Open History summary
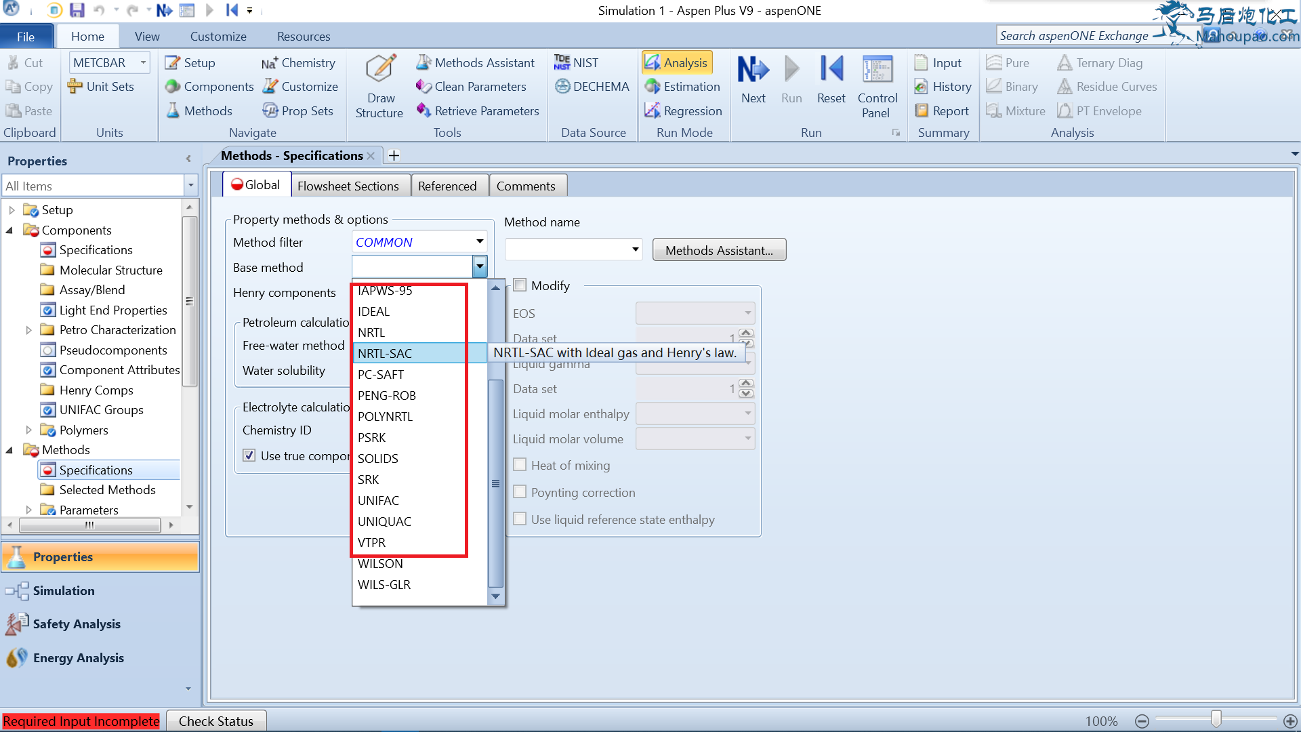1301x732 pixels. coord(943,87)
